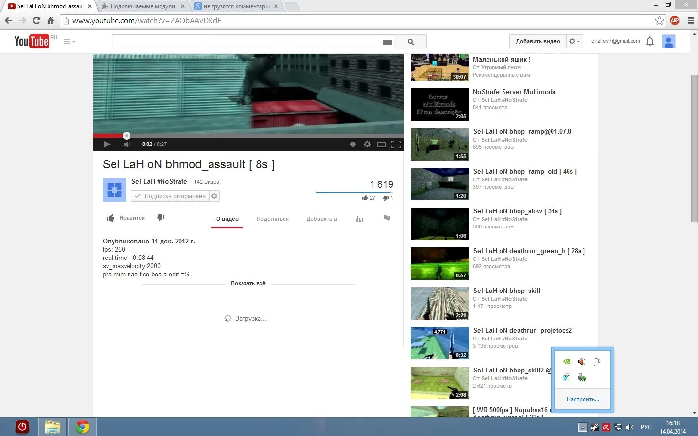Image resolution: width=698 pixels, height=436 pixels.
Task: Click the erizhov7@gmail.com account name
Action: [x=616, y=41]
